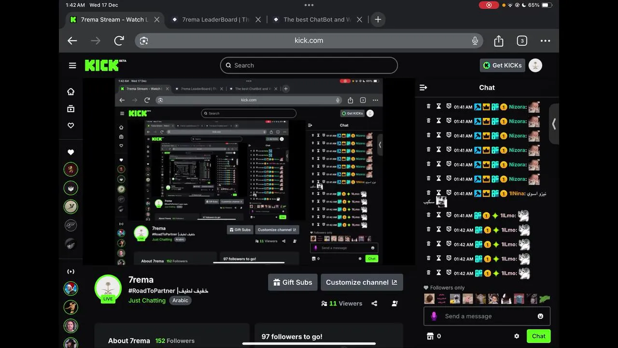The width and height of the screenshot is (618, 348).
Task: Open the profile avatar menu
Action: pyautogui.click(x=535, y=65)
